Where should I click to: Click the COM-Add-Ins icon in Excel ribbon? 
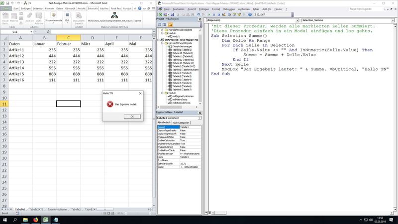[39, 18]
